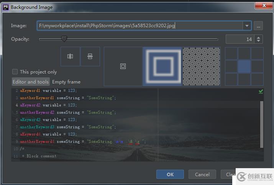Select the center anchor placement cell

tap(244, 66)
